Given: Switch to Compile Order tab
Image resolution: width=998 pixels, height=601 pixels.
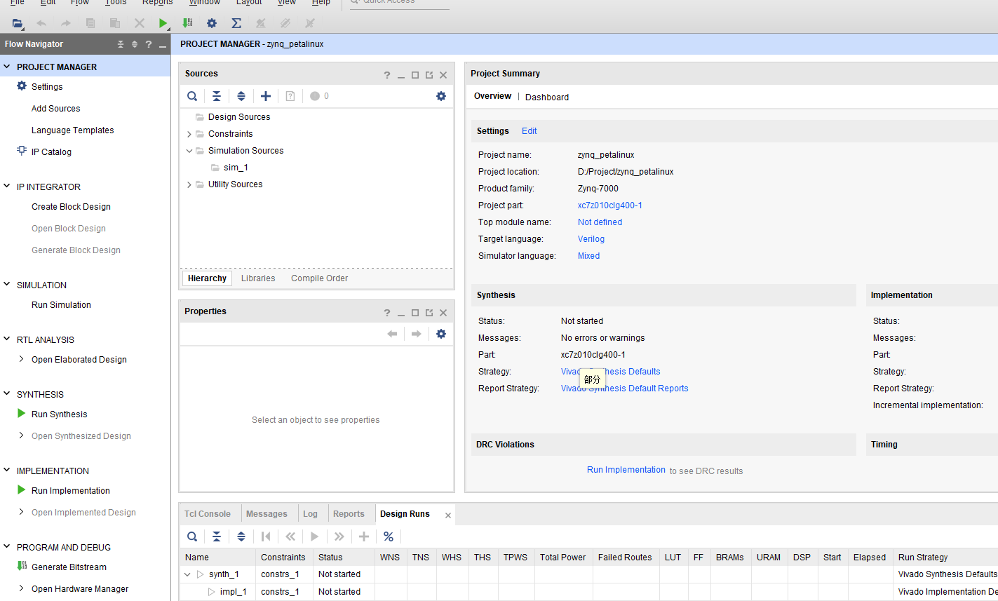Looking at the screenshot, I should pyautogui.click(x=320, y=278).
